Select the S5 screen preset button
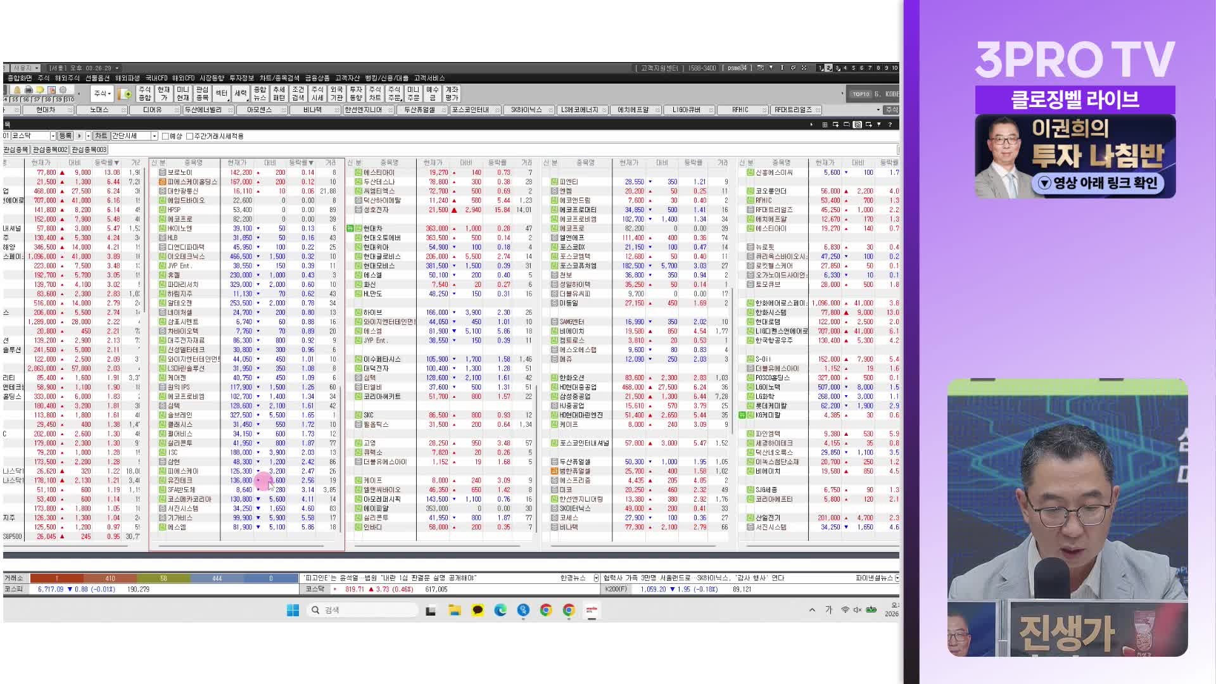 pos(15,99)
